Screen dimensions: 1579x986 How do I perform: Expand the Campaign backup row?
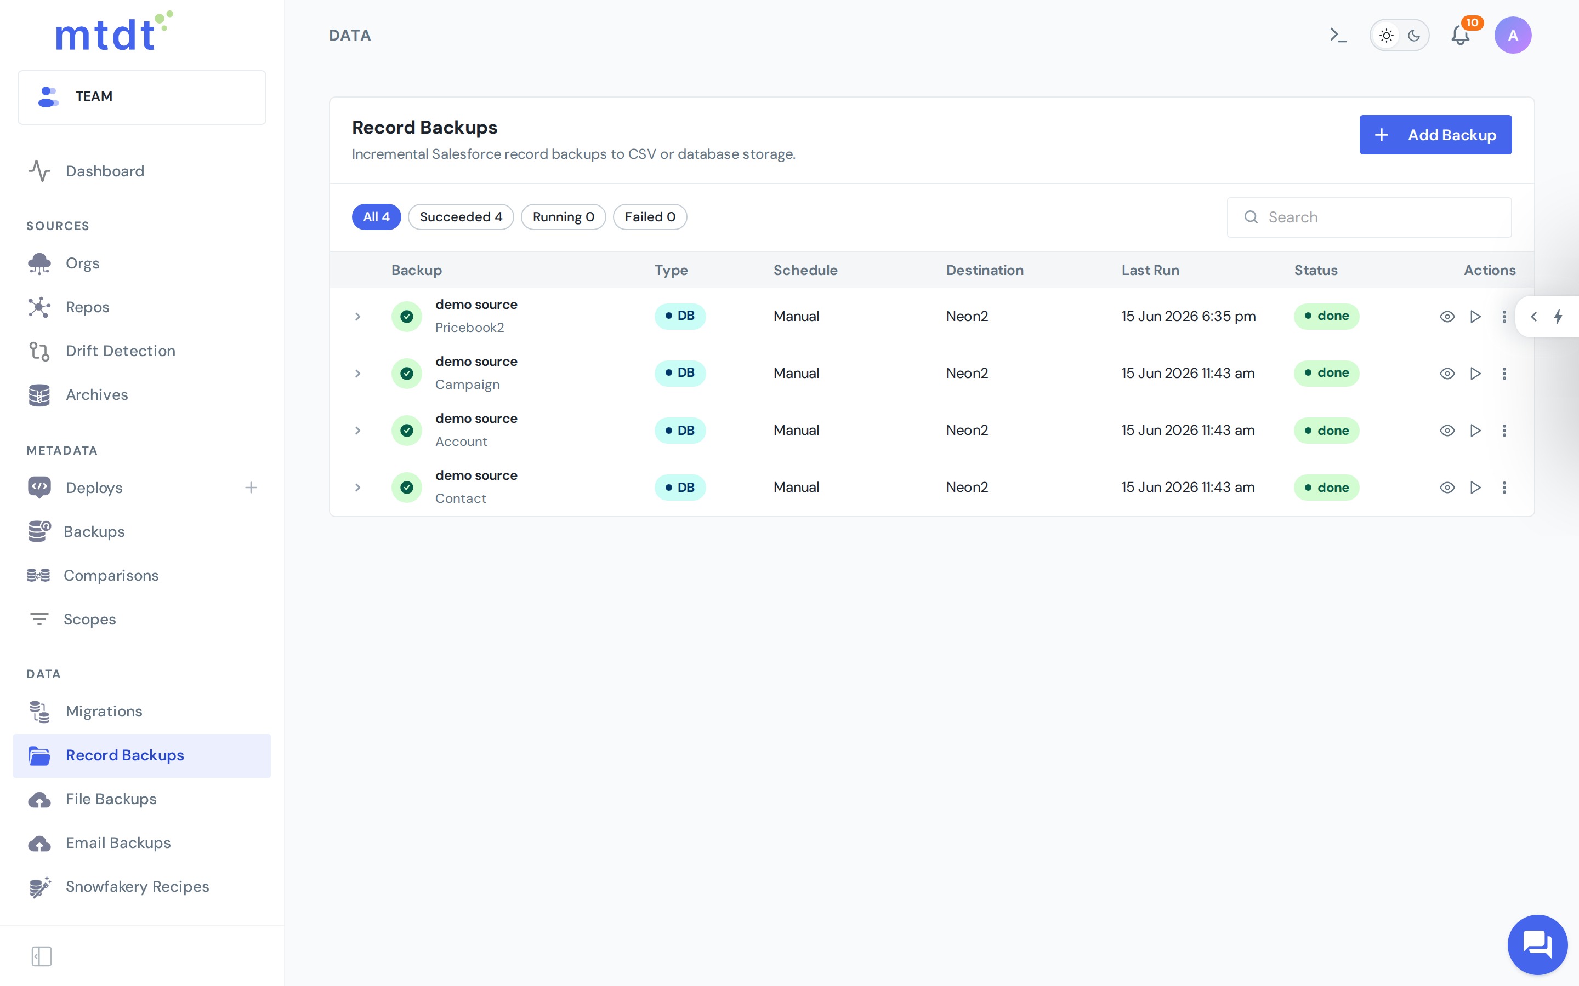357,374
